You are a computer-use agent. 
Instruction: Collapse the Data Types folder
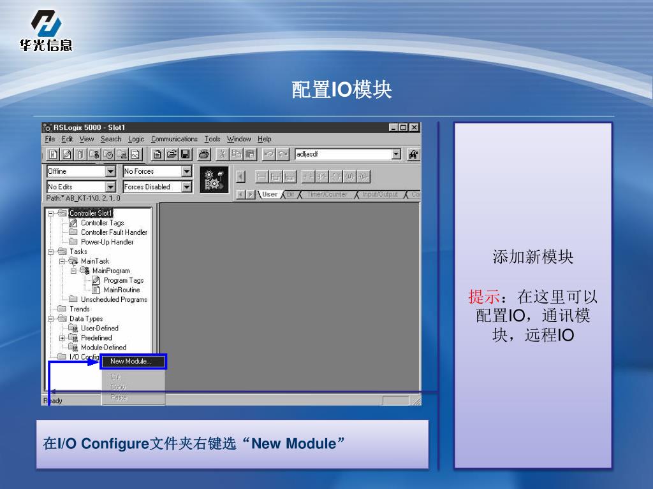point(51,318)
